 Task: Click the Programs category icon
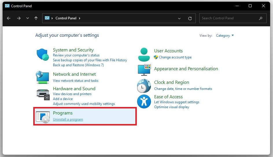43,116
